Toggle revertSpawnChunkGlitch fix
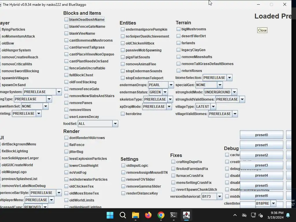Viewport: 296px width, 222px height. point(173,189)
